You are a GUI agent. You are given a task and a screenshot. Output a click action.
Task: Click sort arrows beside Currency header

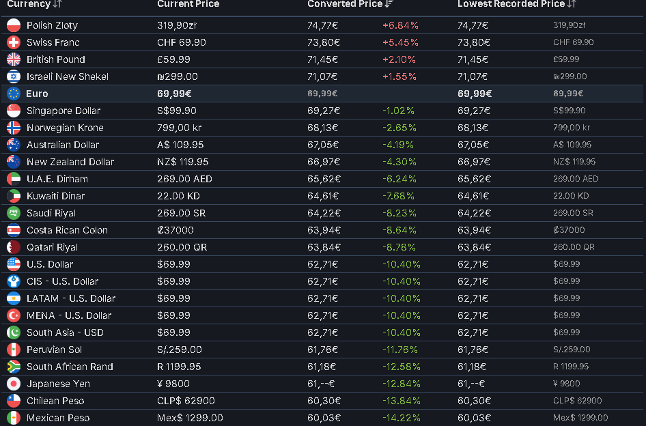57,4
